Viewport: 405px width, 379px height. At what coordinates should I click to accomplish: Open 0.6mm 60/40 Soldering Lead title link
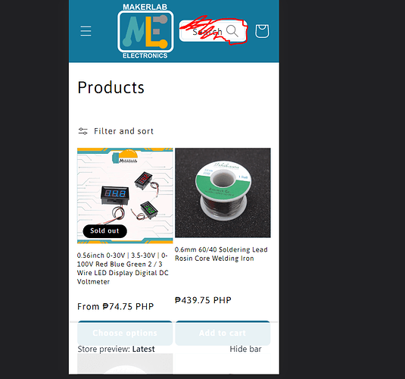[221, 254]
